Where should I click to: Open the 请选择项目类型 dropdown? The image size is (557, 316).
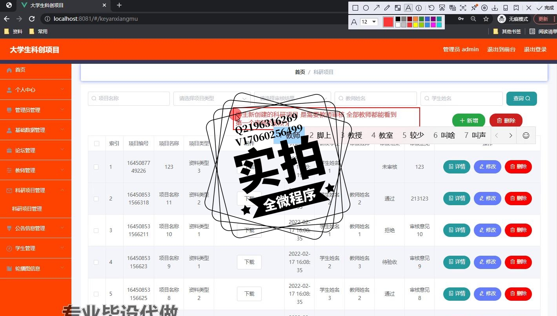tap(212, 99)
